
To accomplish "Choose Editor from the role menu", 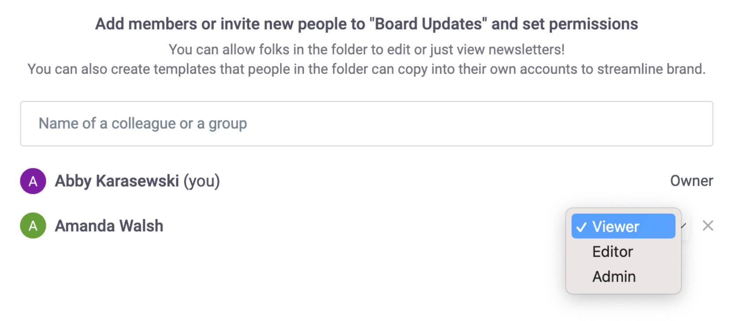I will coord(612,252).
